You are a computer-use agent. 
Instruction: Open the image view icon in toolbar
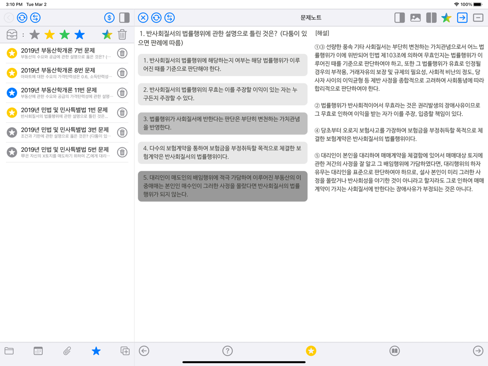click(x=415, y=18)
